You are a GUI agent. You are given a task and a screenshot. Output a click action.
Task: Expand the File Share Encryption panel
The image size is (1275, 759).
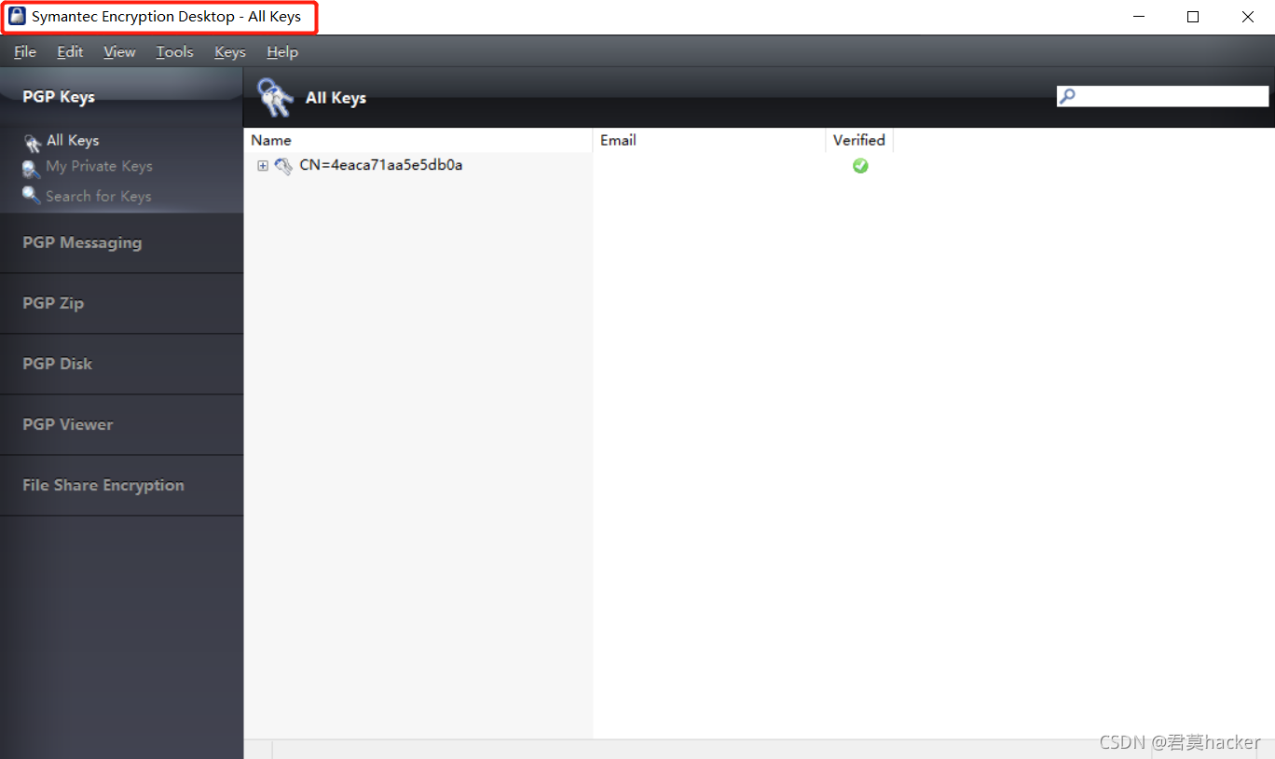121,485
